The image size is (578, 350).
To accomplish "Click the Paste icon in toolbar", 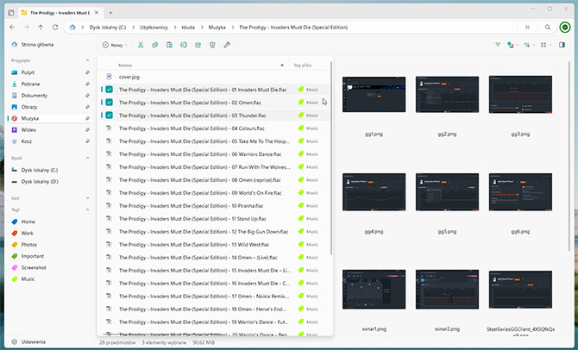I will coord(170,45).
